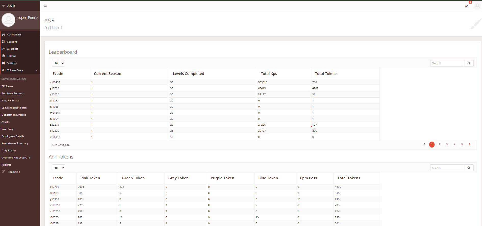The width and height of the screenshot is (482, 226).
Task: Open Seasons in the sidebar
Action: click(12, 42)
